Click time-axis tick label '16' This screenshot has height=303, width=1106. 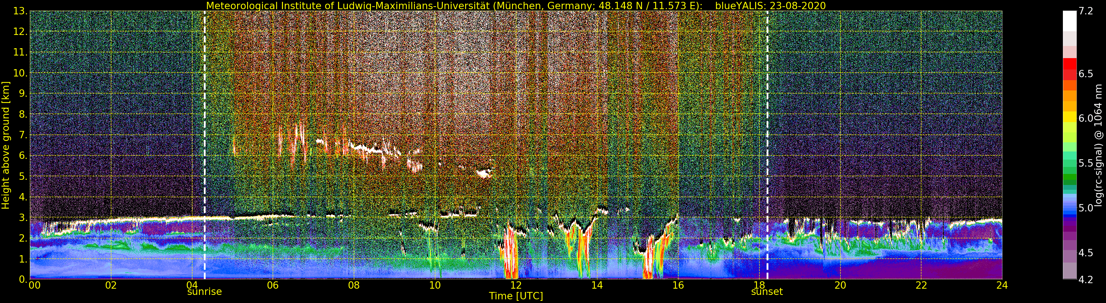pyautogui.click(x=678, y=285)
